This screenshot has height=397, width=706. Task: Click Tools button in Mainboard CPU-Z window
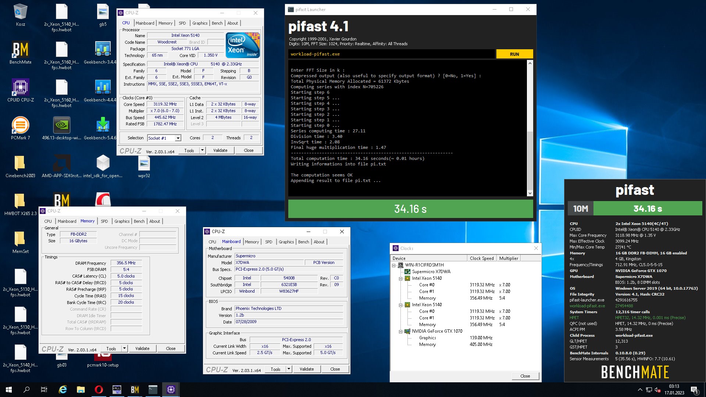(x=275, y=369)
